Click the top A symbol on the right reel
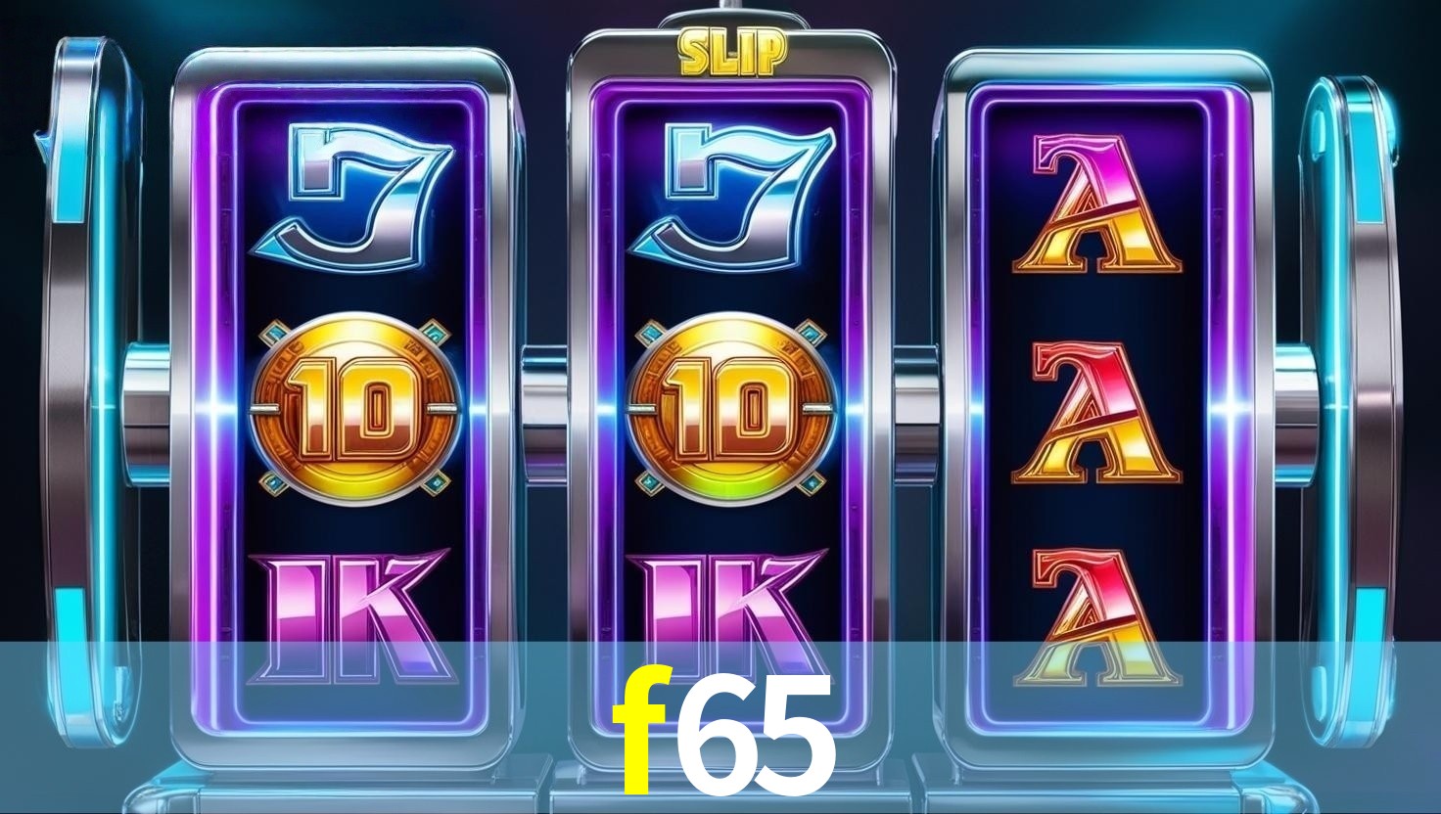The height and width of the screenshot is (814, 1441). point(1094,203)
